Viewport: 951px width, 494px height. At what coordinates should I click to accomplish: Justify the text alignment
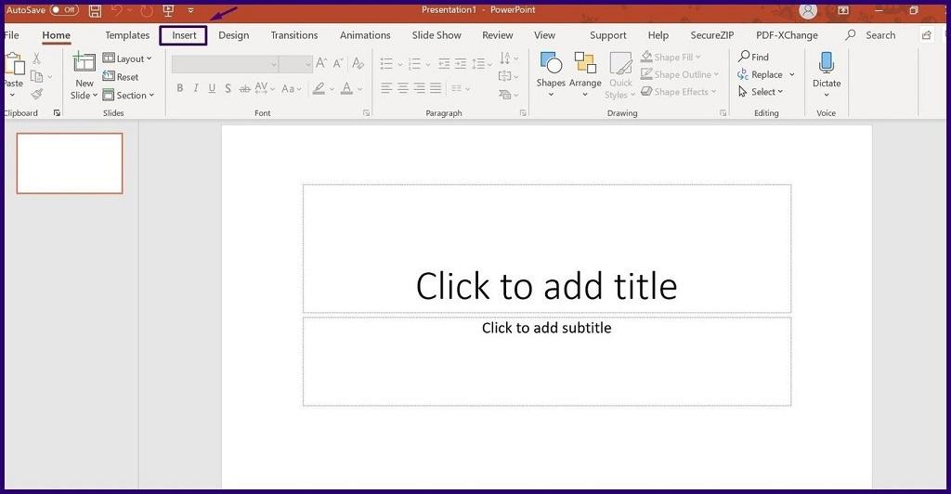[x=436, y=88]
